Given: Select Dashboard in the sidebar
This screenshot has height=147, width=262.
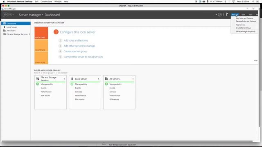Looking at the screenshot, I should [16, 24].
